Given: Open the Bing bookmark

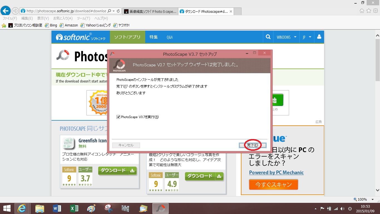Looking at the screenshot, I should click(51, 25).
